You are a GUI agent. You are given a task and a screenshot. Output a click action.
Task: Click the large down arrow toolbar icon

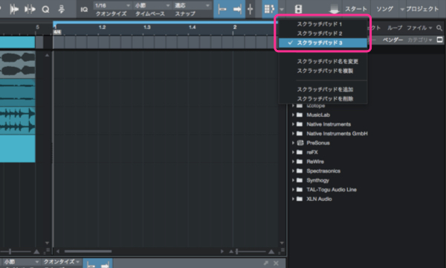334,10
